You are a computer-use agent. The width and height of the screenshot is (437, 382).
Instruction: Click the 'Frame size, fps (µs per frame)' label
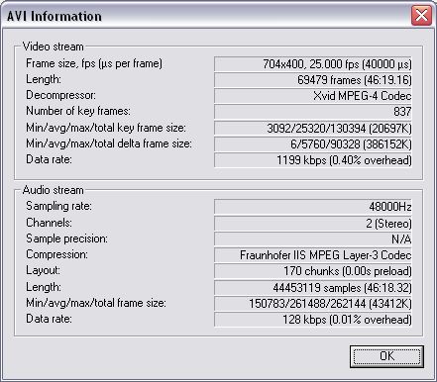click(94, 63)
